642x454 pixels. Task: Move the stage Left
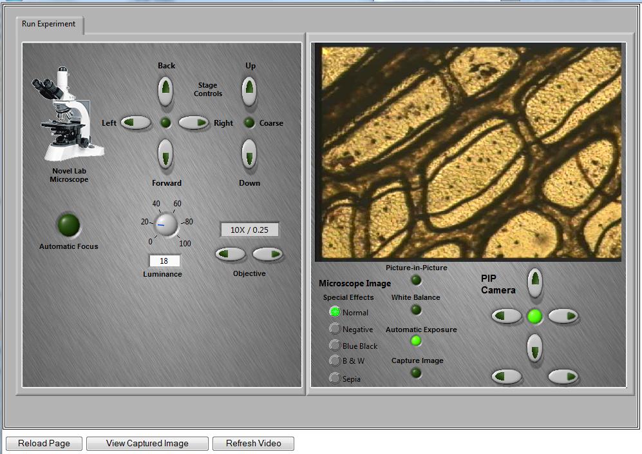tap(136, 123)
